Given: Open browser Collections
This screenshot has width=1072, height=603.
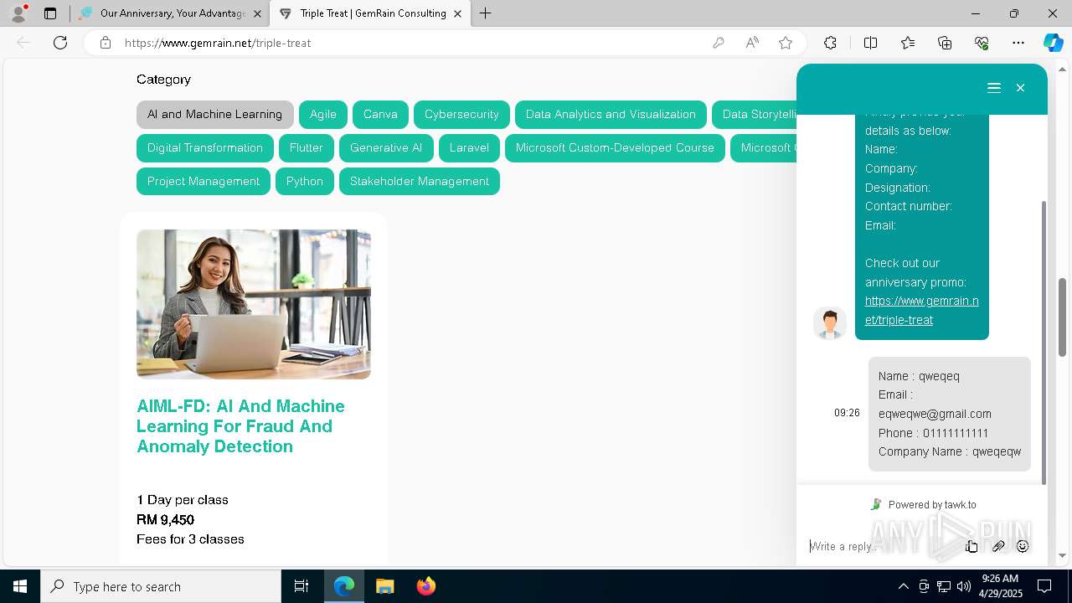Looking at the screenshot, I should pyautogui.click(x=945, y=43).
